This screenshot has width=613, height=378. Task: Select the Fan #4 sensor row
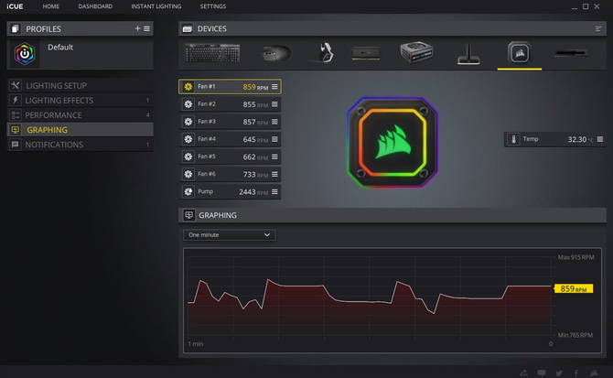point(230,139)
